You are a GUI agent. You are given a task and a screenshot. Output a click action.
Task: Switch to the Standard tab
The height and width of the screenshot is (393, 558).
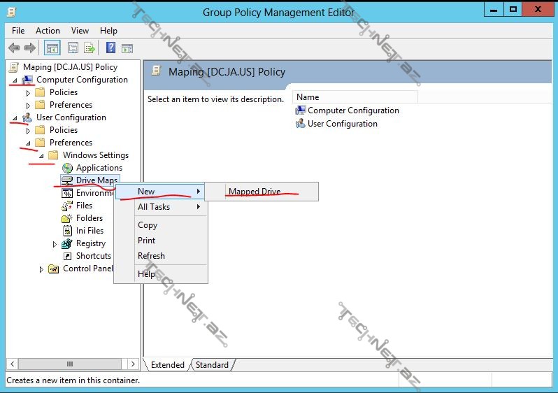(212, 365)
